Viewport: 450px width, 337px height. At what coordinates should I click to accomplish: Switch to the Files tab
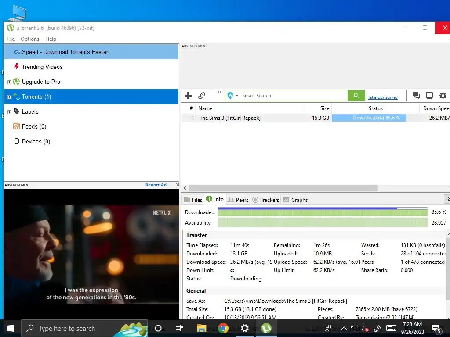pos(193,200)
